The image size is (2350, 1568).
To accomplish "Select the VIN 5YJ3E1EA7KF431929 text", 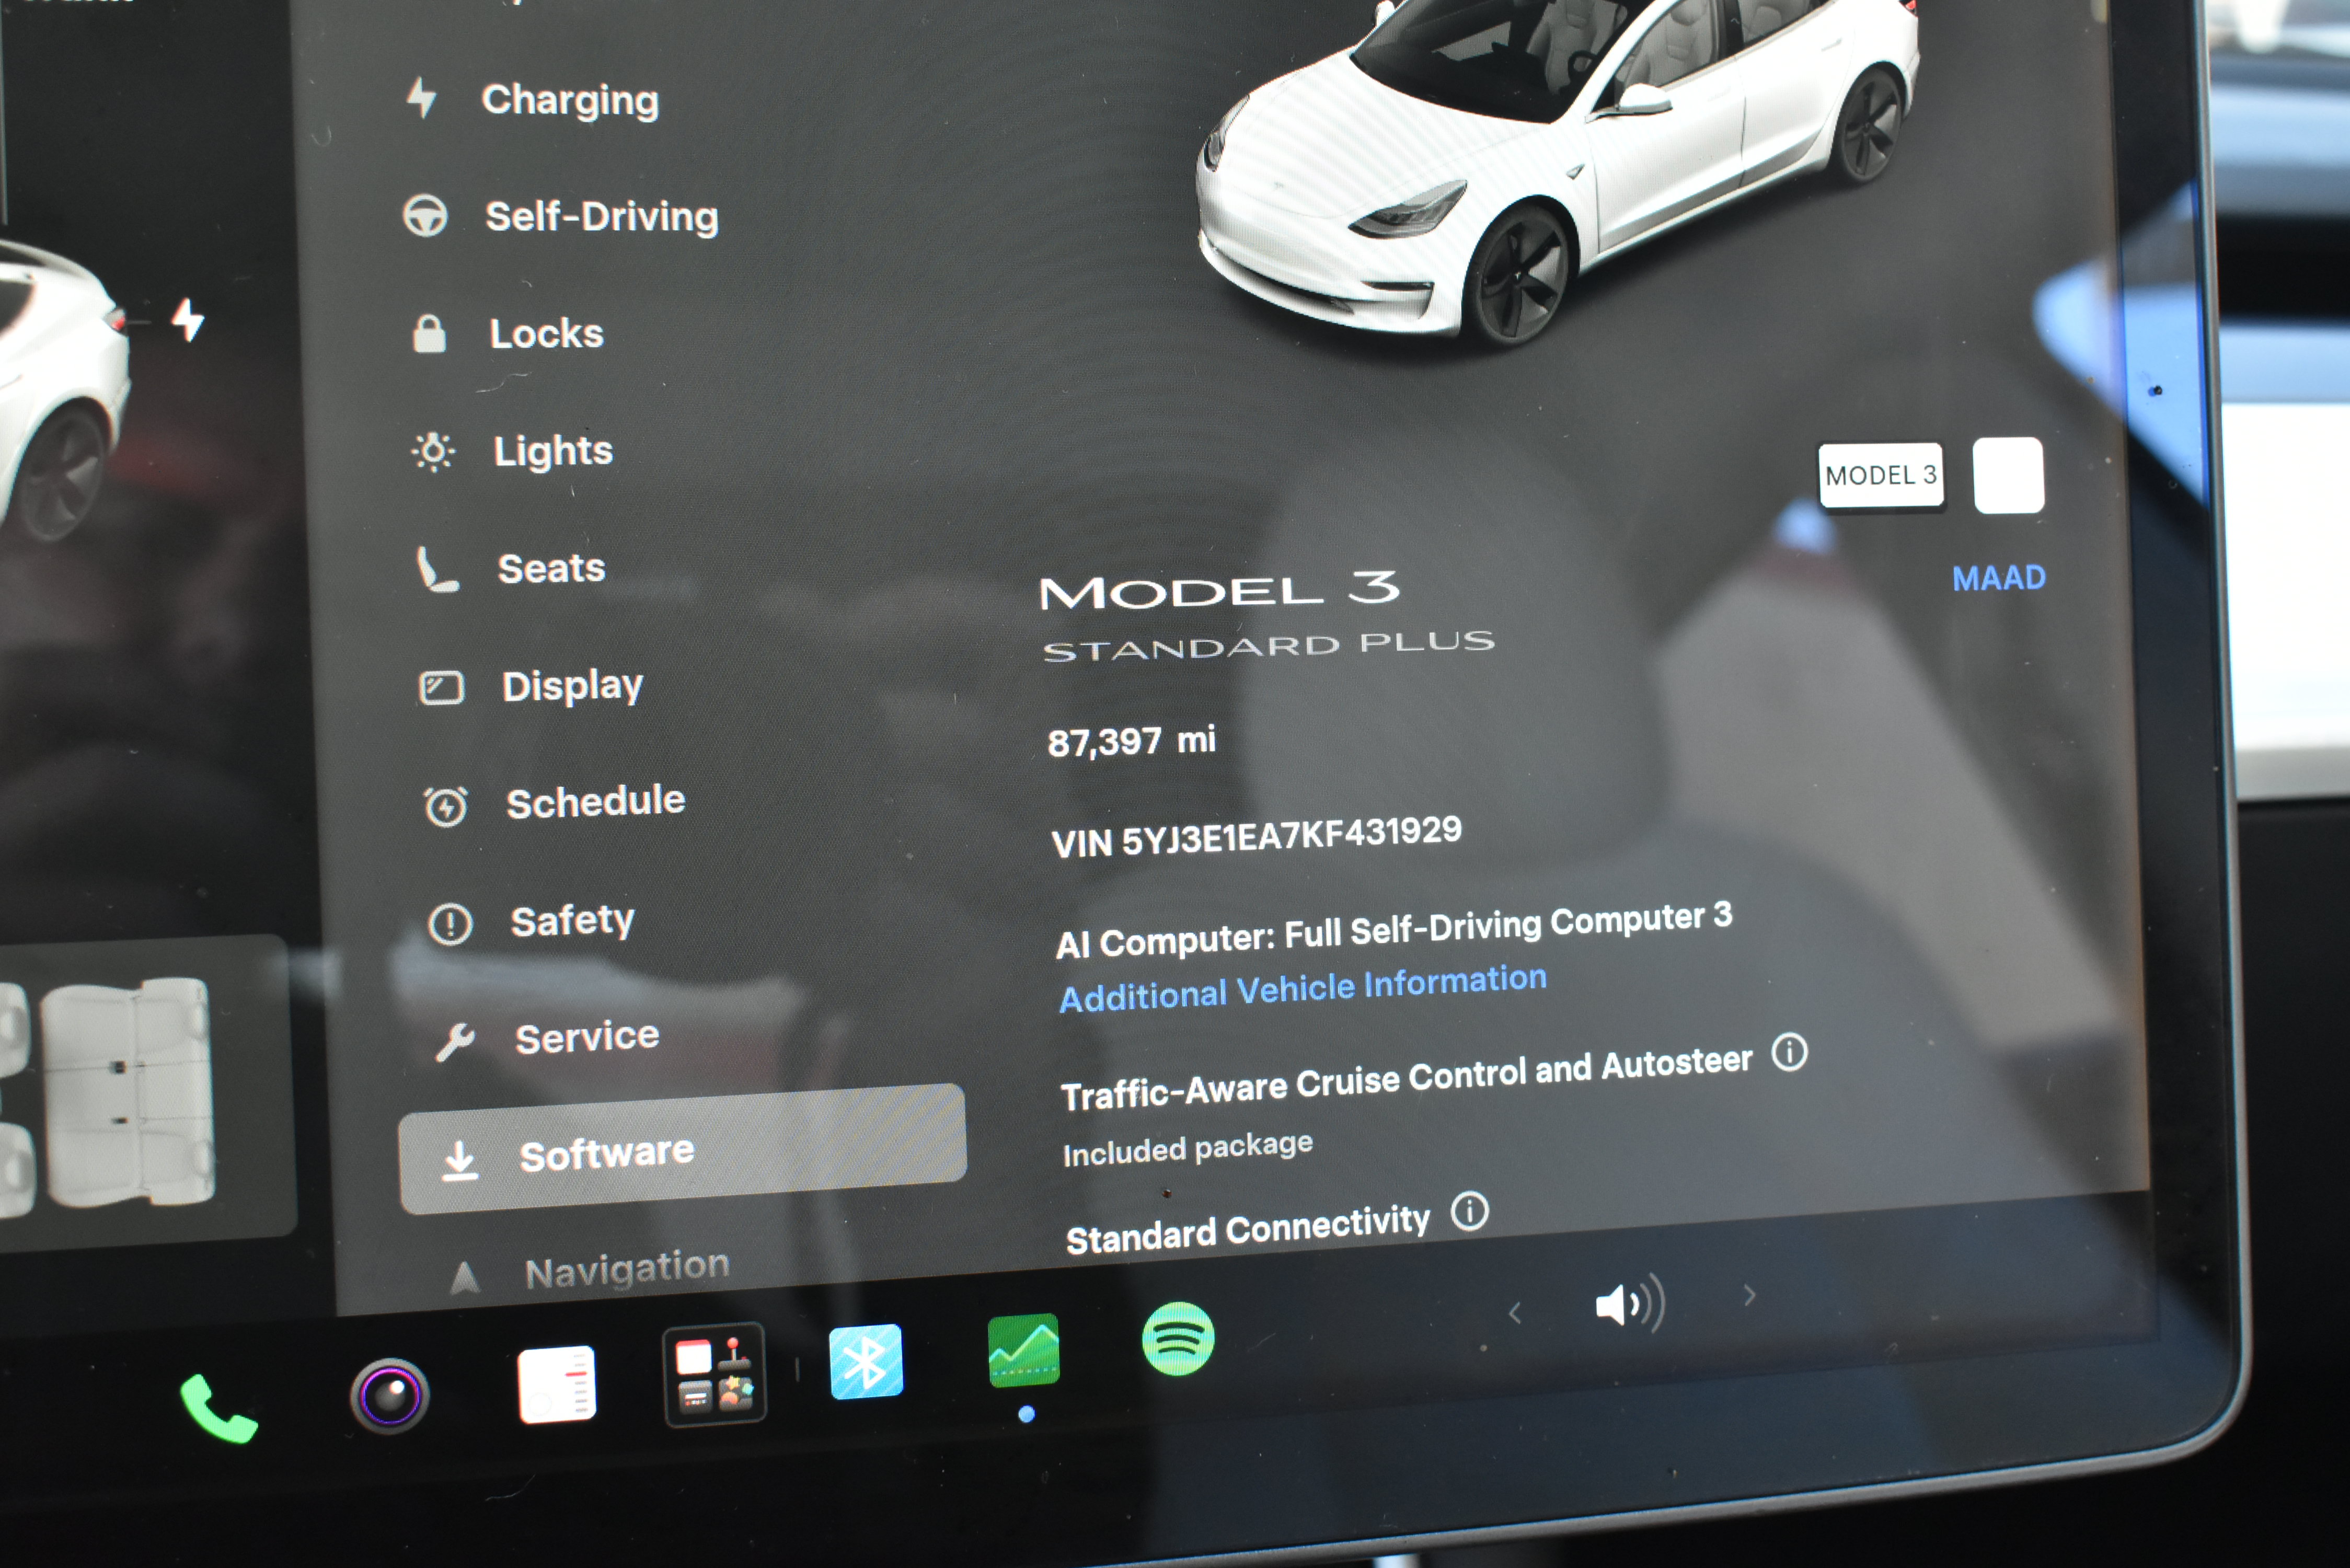I will click(x=1256, y=836).
